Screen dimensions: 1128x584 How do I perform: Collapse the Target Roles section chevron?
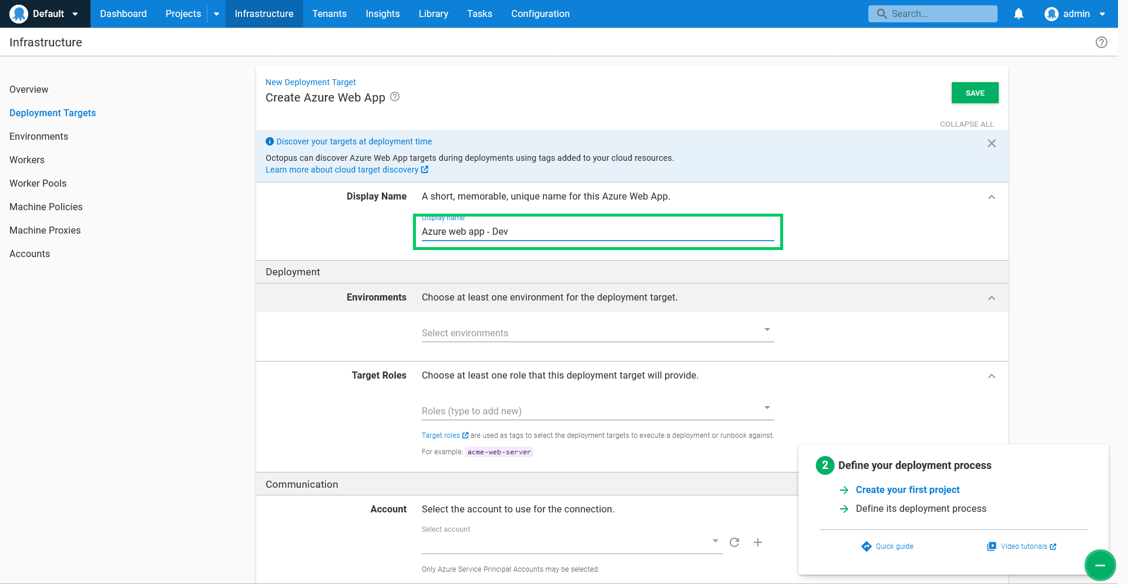pyautogui.click(x=992, y=376)
